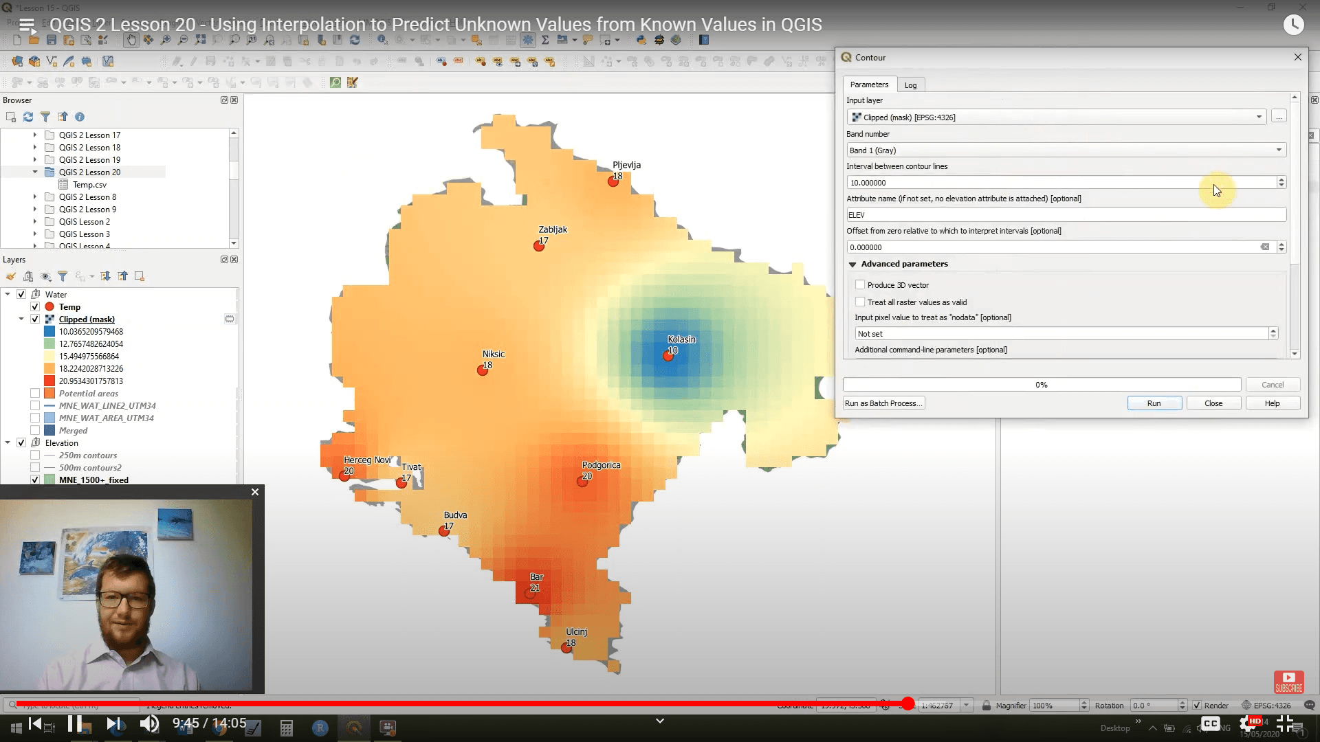This screenshot has width=1320, height=742.
Task: Click the Refresh map toolbar icon
Action: (355, 40)
